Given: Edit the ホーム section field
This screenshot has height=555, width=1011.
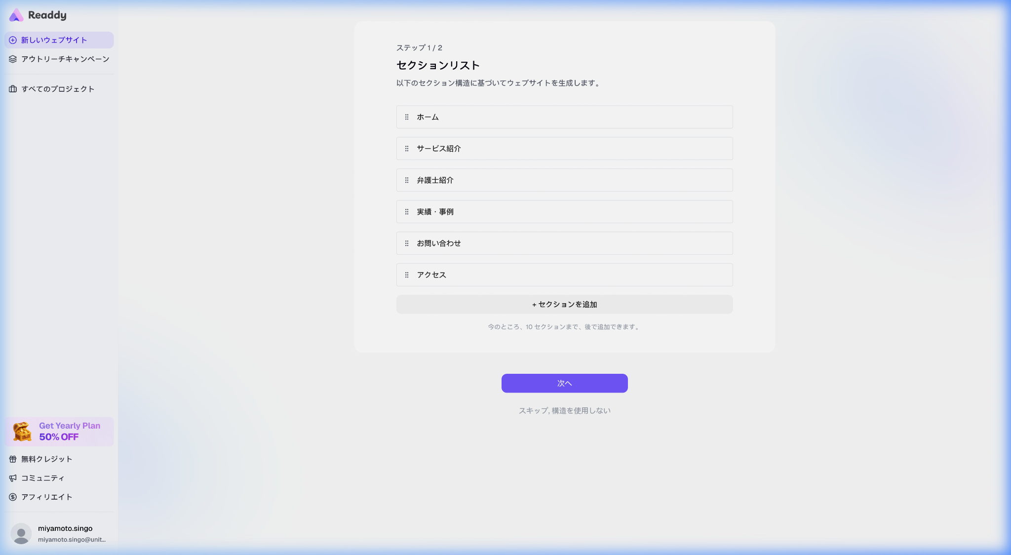Looking at the screenshot, I should (564, 117).
